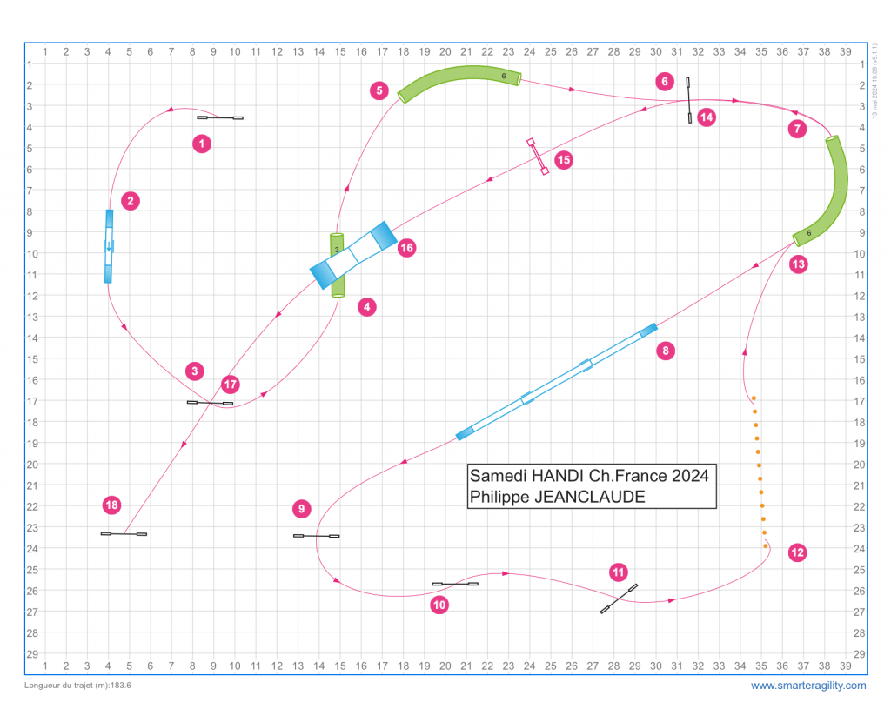Select the orange weave poles obstacle
The height and width of the screenshot is (709, 891).
click(760, 472)
